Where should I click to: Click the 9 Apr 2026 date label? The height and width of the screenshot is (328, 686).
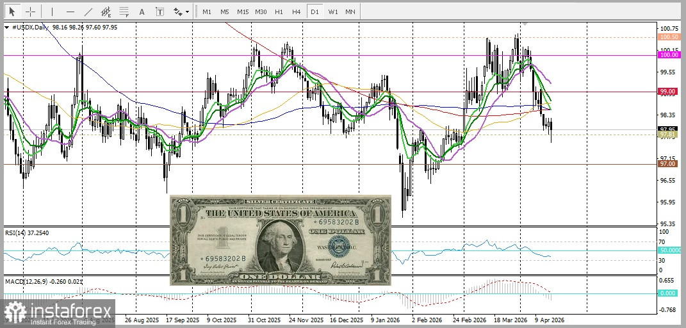click(550, 320)
